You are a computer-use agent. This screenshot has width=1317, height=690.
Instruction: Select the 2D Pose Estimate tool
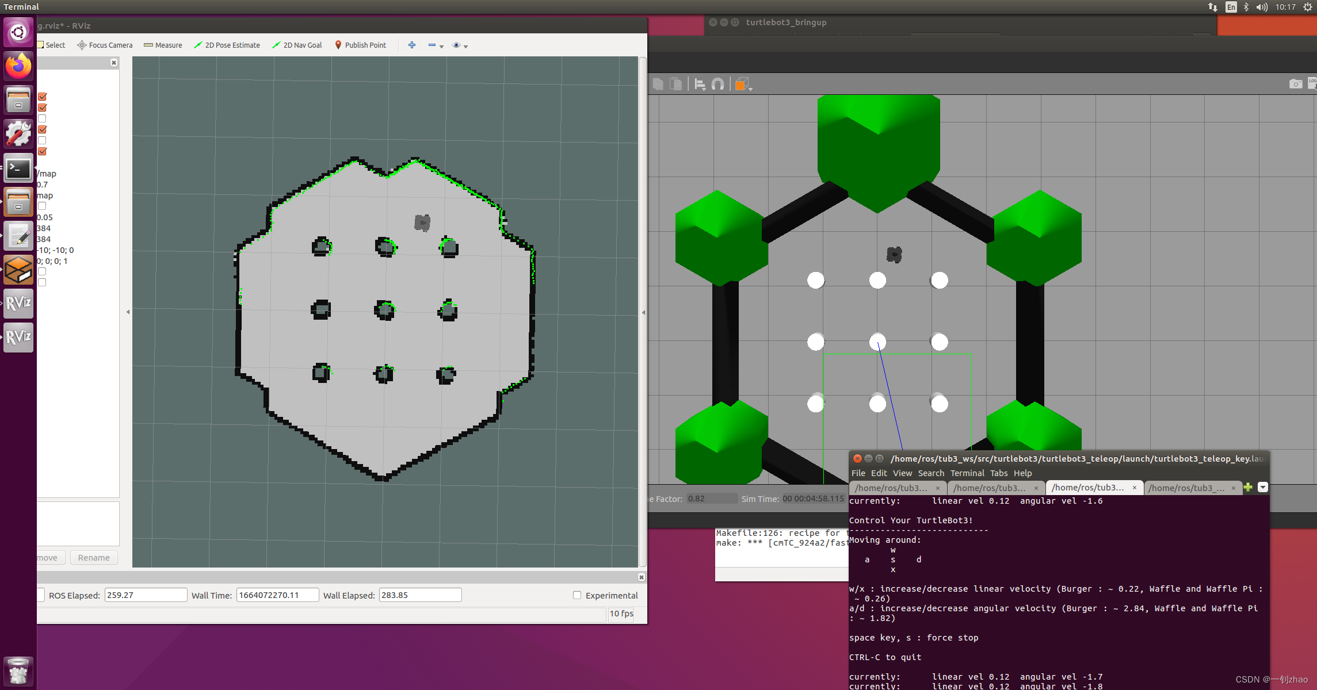[227, 45]
